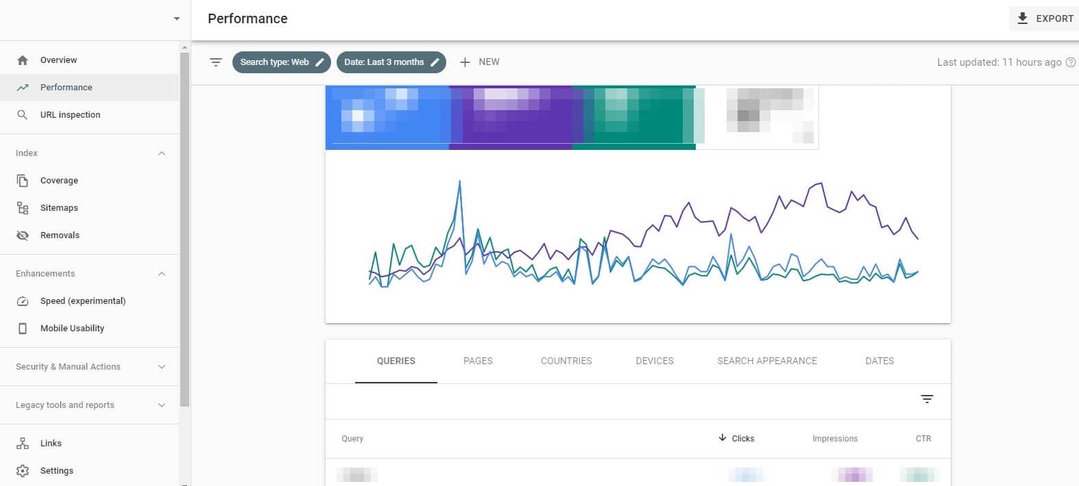
Task: Open Overview in the sidebar
Action: (x=89, y=60)
